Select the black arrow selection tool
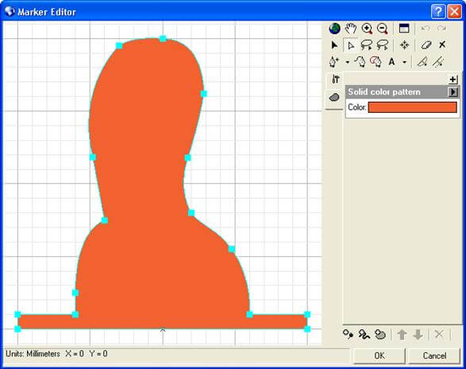 (334, 45)
